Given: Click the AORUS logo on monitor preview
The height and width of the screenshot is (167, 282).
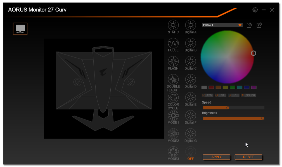Looking at the screenshot, I should tap(103, 72).
